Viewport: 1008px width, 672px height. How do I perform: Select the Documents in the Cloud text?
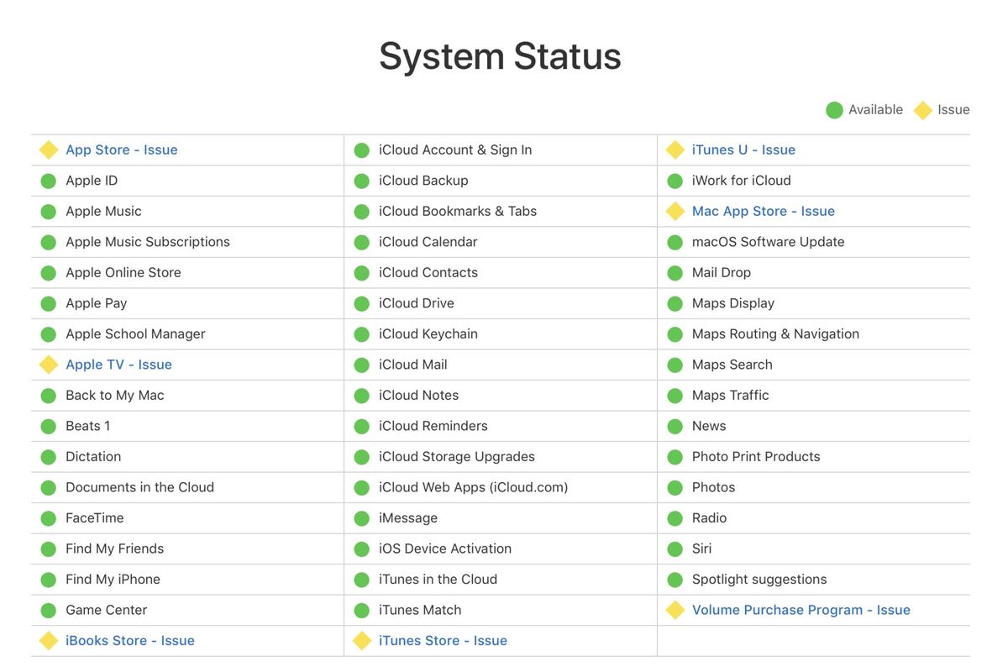click(x=140, y=487)
